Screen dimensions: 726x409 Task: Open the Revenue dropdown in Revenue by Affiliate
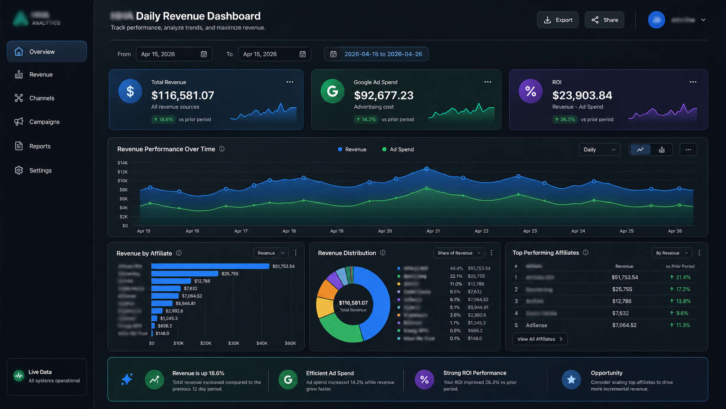click(x=271, y=253)
